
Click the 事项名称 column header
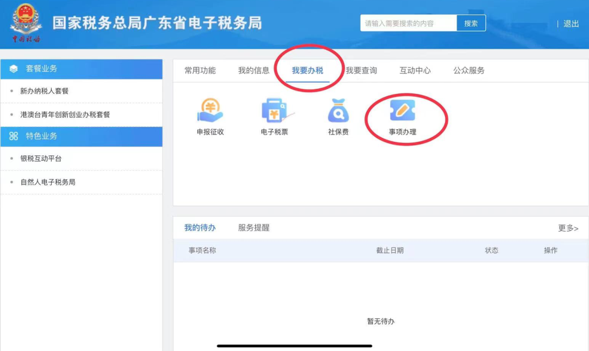[202, 250]
